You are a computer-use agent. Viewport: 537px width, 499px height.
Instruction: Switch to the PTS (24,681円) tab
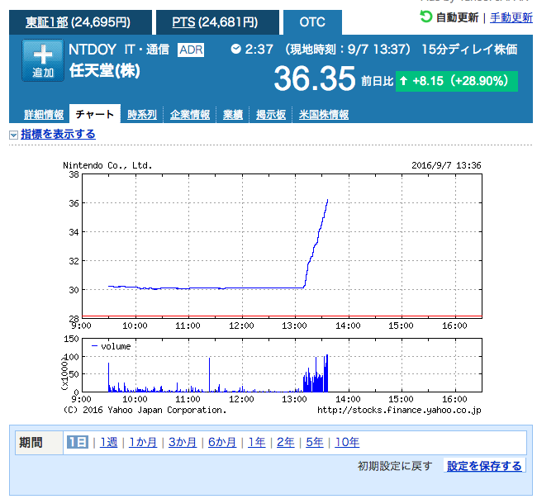pos(217,22)
